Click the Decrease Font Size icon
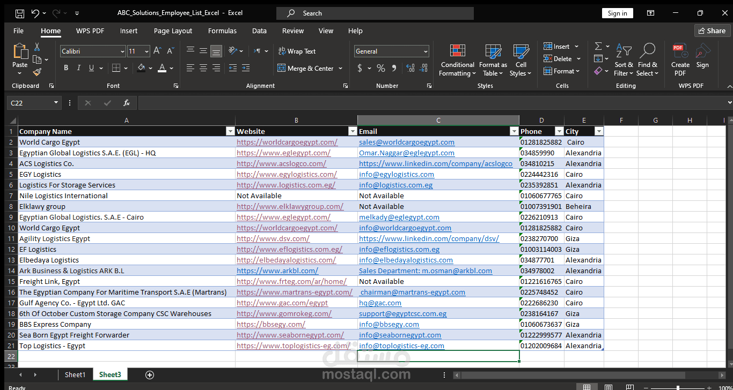This screenshot has width=733, height=390. tap(171, 51)
